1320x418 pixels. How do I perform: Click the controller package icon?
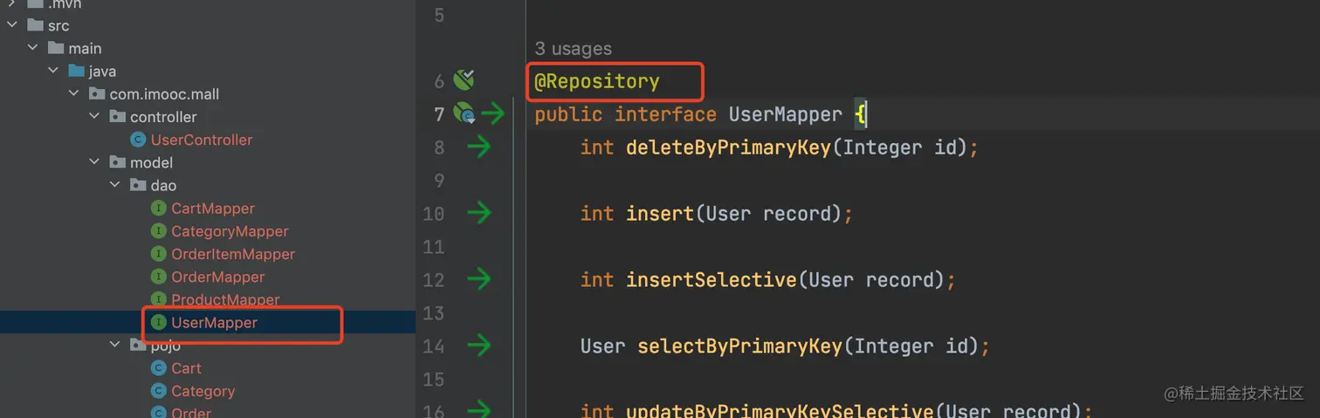click(x=117, y=116)
